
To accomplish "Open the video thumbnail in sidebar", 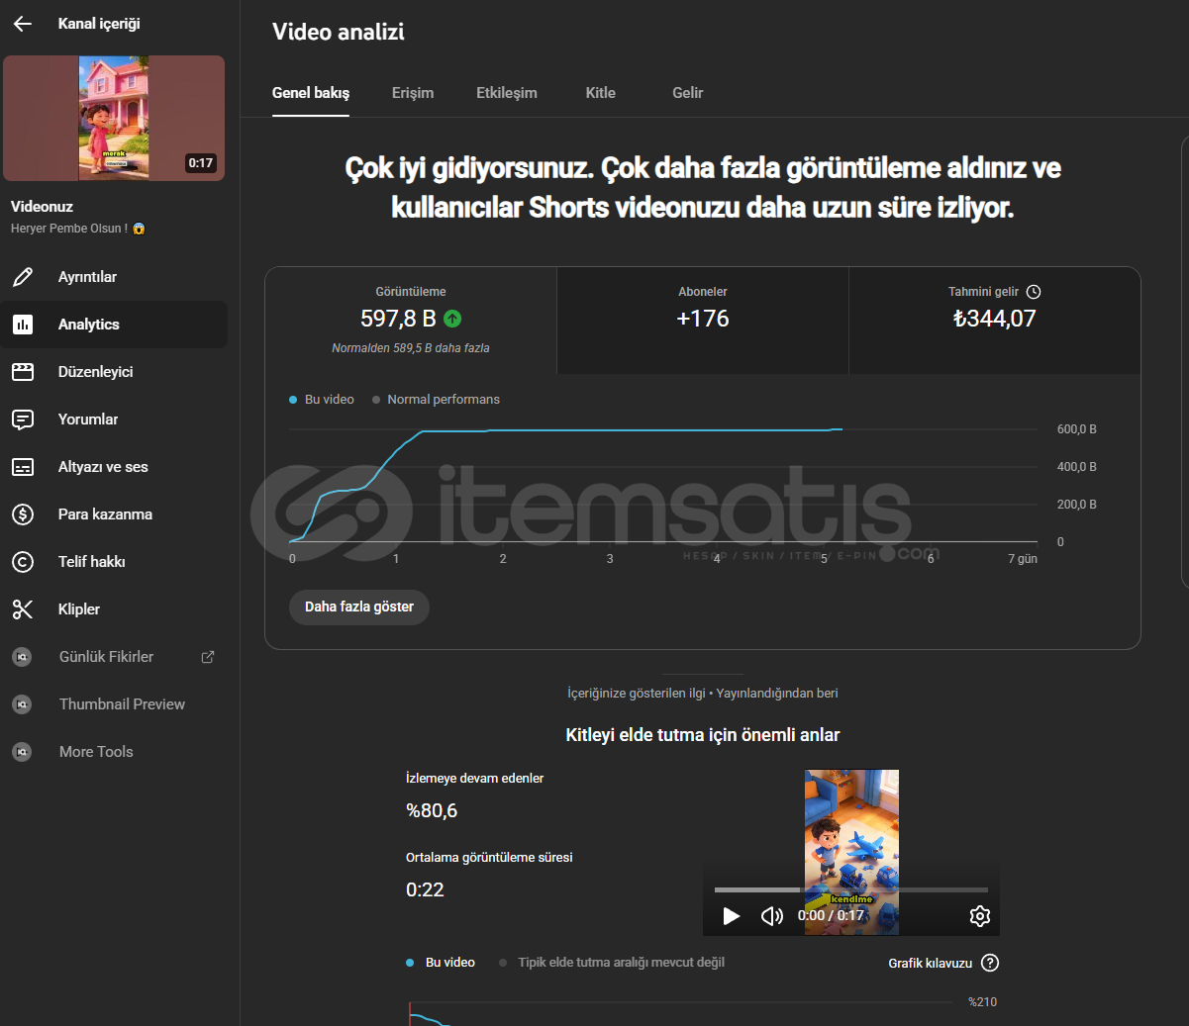I will 114,119.
